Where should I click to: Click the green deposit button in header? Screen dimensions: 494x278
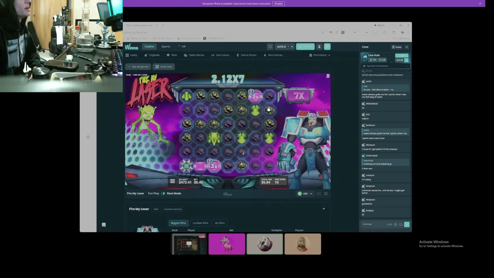point(306,46)
